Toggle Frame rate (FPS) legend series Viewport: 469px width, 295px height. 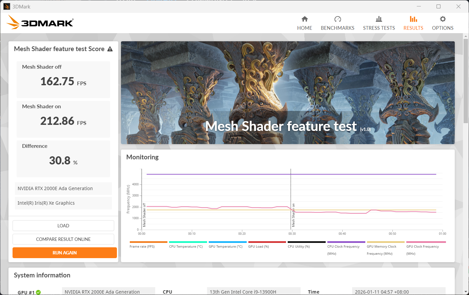pyautogui.click(x=142, y=247)
